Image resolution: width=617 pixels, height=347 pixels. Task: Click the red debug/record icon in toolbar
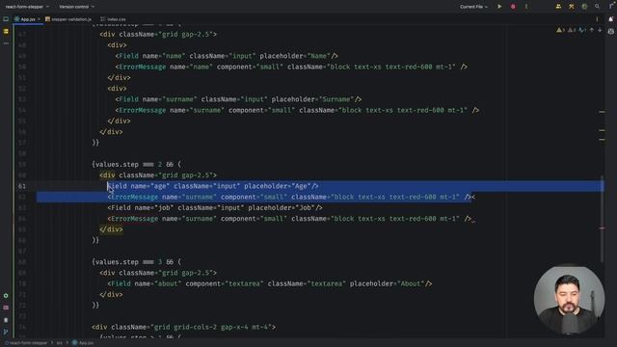pos(513,7)
